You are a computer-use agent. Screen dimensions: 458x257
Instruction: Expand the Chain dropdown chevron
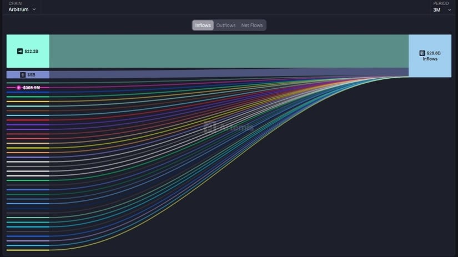[x=34, y=9]
